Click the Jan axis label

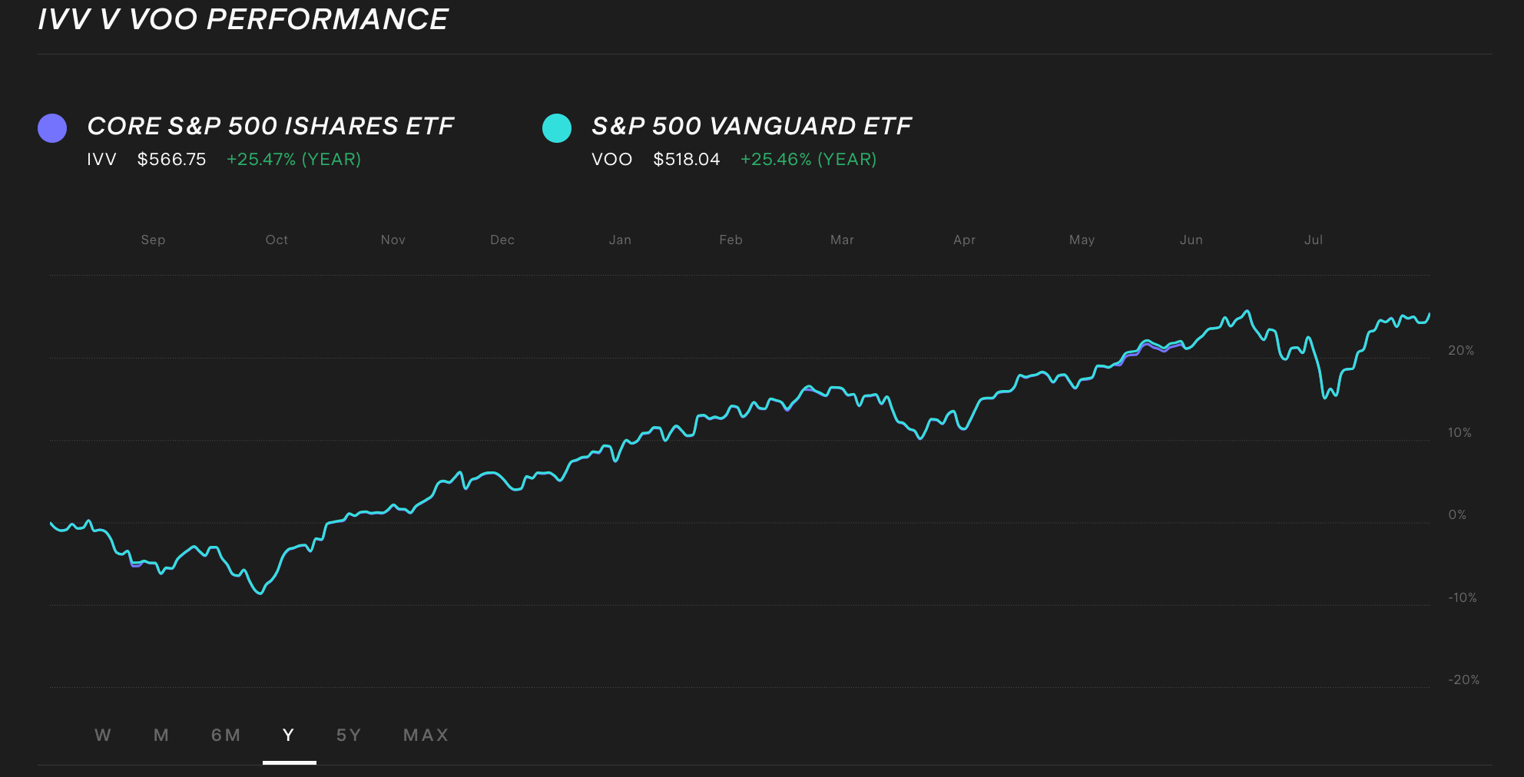tap(620, 240)
